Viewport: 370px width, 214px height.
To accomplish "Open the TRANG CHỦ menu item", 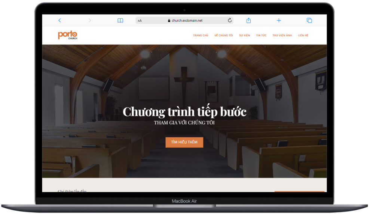I will pos(201,35).
